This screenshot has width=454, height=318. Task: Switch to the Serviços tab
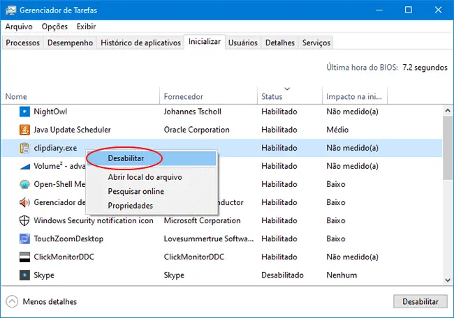click(x=316, y=43)
